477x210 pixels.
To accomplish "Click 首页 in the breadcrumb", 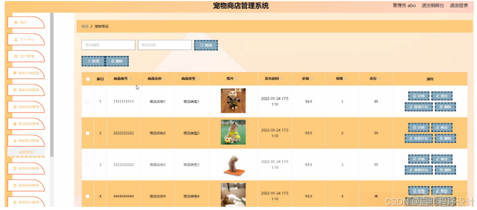I will [85, 26].
